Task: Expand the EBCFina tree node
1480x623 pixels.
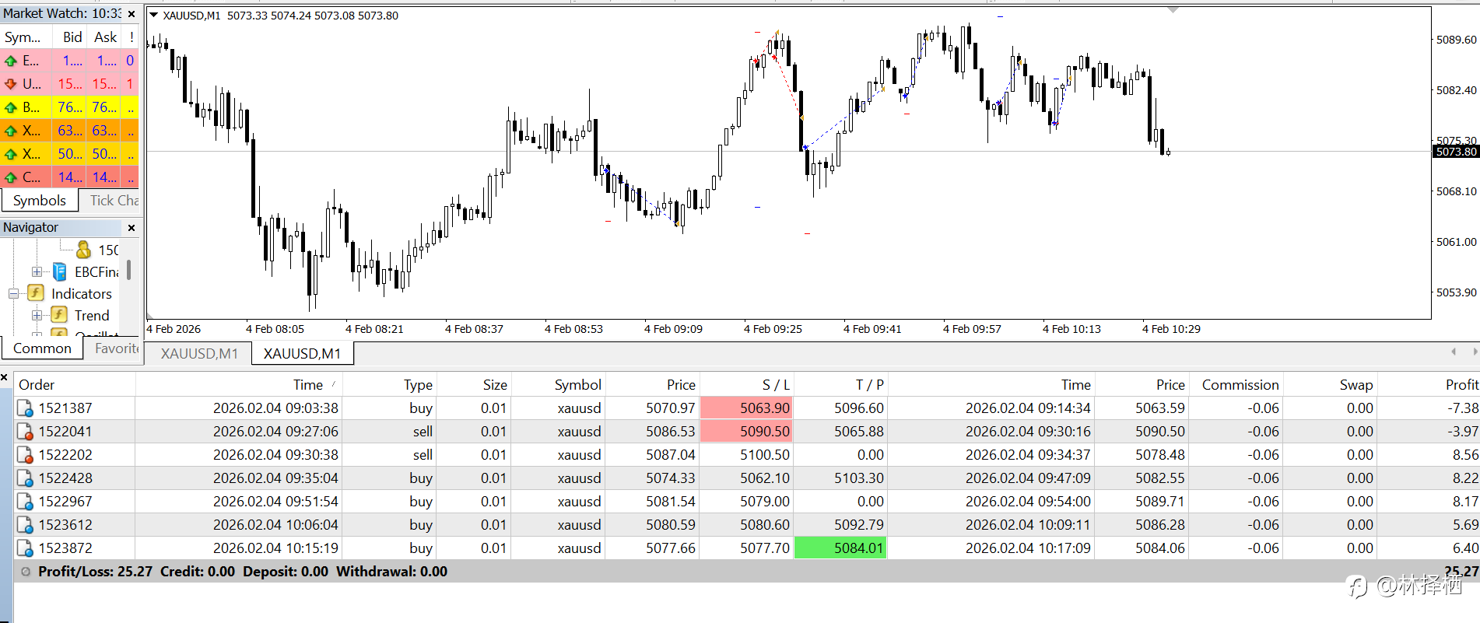Action: click(x=37, y=271)
